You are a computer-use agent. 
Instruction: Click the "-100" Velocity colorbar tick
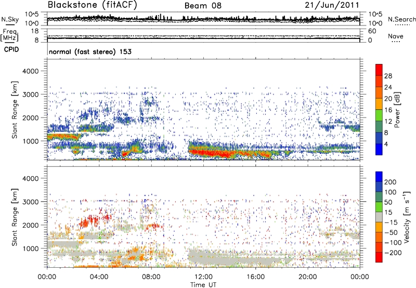(x=393, y=243)
